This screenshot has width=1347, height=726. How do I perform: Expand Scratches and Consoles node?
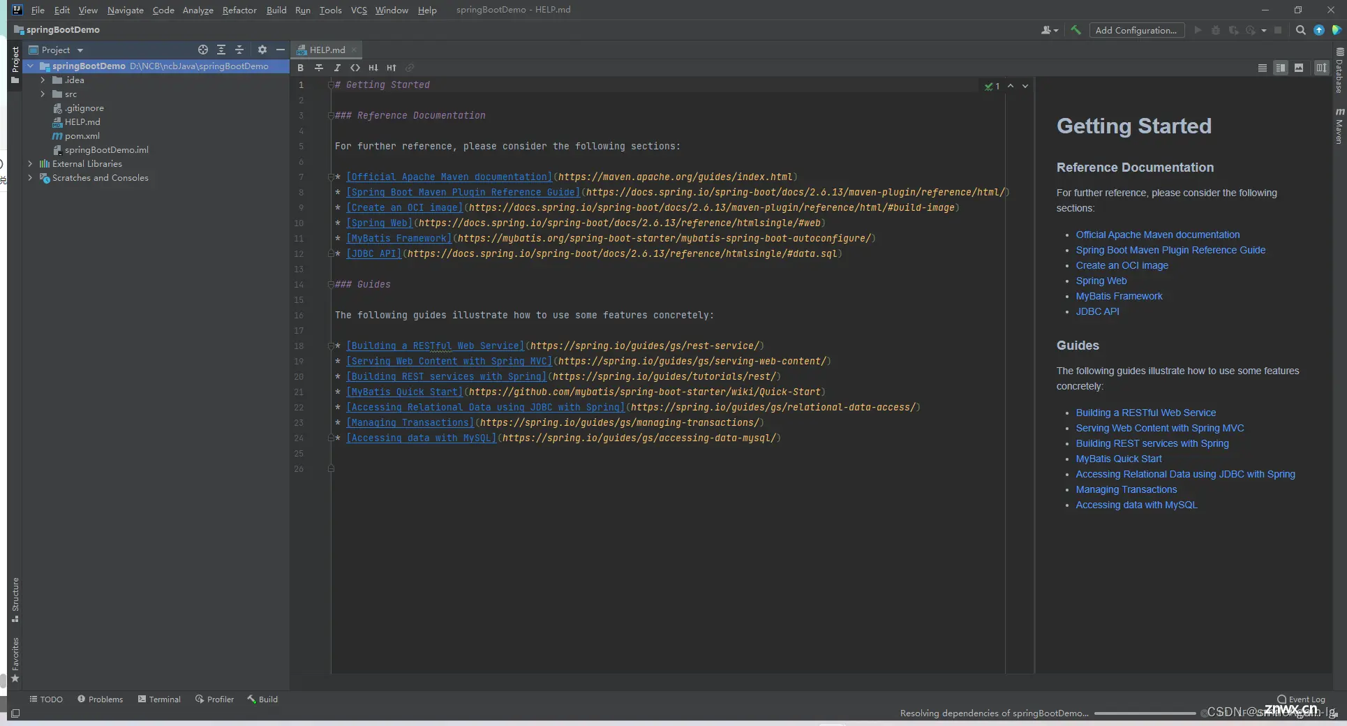[30, 177]
